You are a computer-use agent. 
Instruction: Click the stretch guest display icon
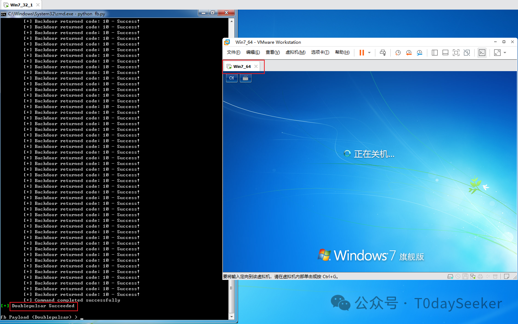coord(497,53)
